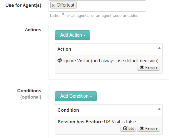Image resolution: width=169 pixels, height=138 pixels.
Task: Remove the Offertest agent tag
Action: 53,5
